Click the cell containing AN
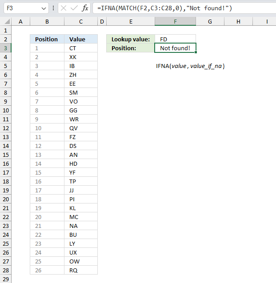Image resolution: width=276 pixels, height=283 pixels. point(81,155)
